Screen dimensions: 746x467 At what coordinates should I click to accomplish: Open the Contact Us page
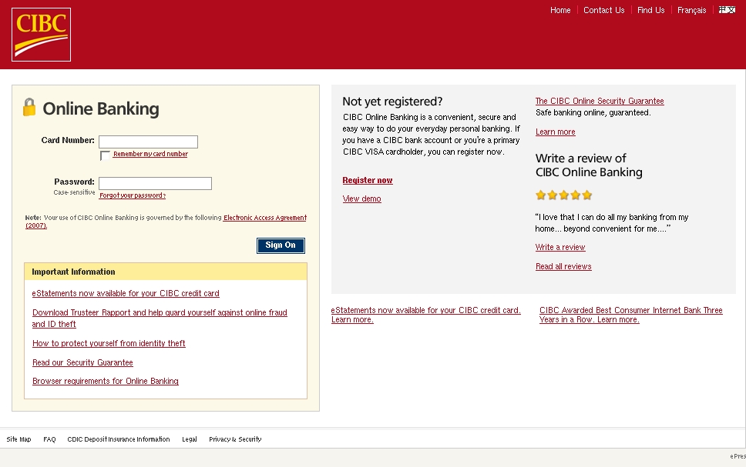coord(603,10)
